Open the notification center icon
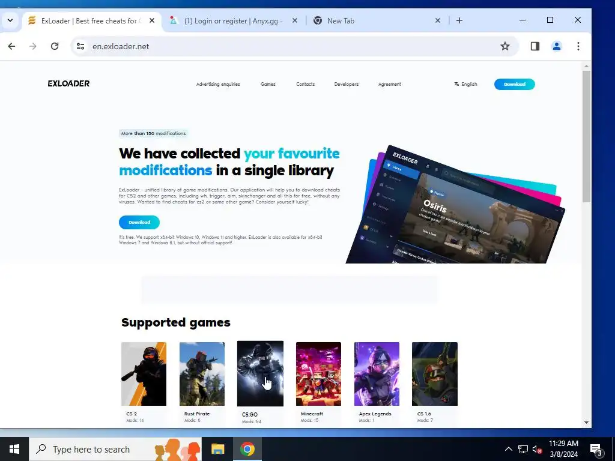This screenshot has width=615, height=461. (x=596, y=450)
